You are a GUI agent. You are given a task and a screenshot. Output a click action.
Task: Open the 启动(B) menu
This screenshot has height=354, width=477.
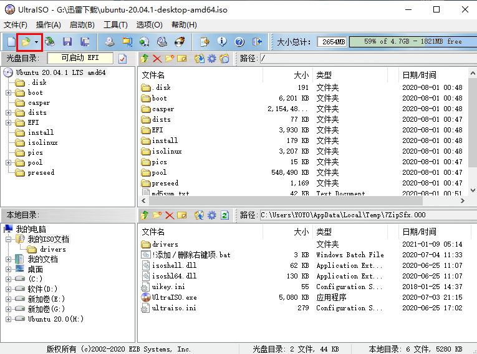pyautogui.click(x=82, y=25)
